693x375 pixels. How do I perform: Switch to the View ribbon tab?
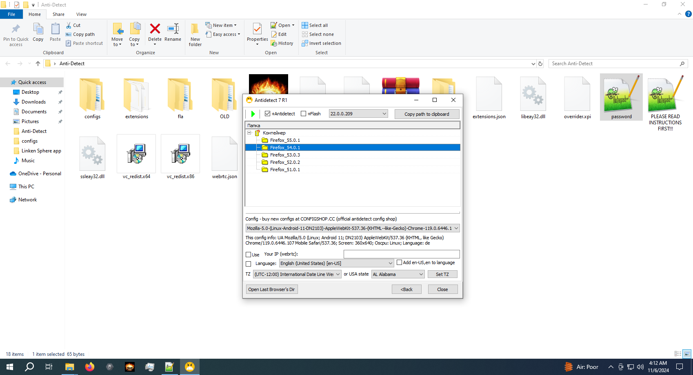[x=81, y=14]
